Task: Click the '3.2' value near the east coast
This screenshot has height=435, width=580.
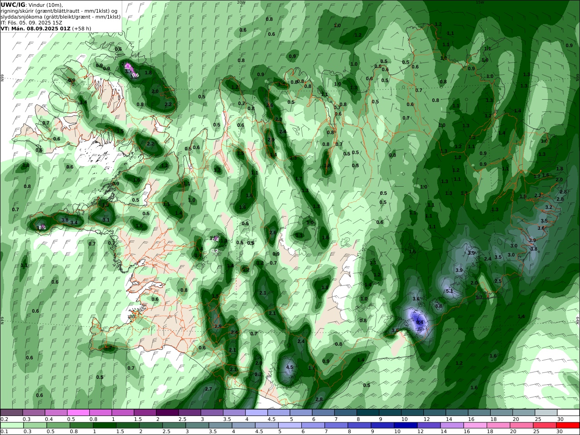Action: [x=549, y=207]
